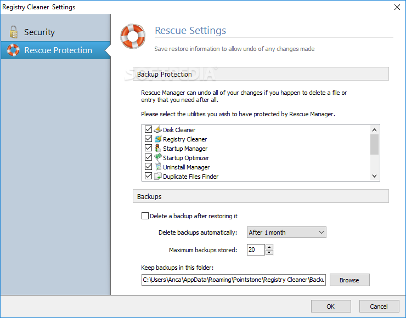The width and height of the screenshot is (406, 318).
Task: Click the utilities list scrollbar thumb
Action: tap(374, 144)
